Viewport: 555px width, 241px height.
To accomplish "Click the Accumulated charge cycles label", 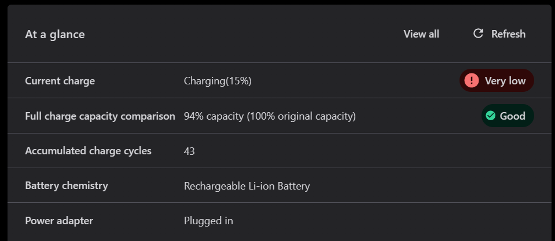I will (88, 151).
